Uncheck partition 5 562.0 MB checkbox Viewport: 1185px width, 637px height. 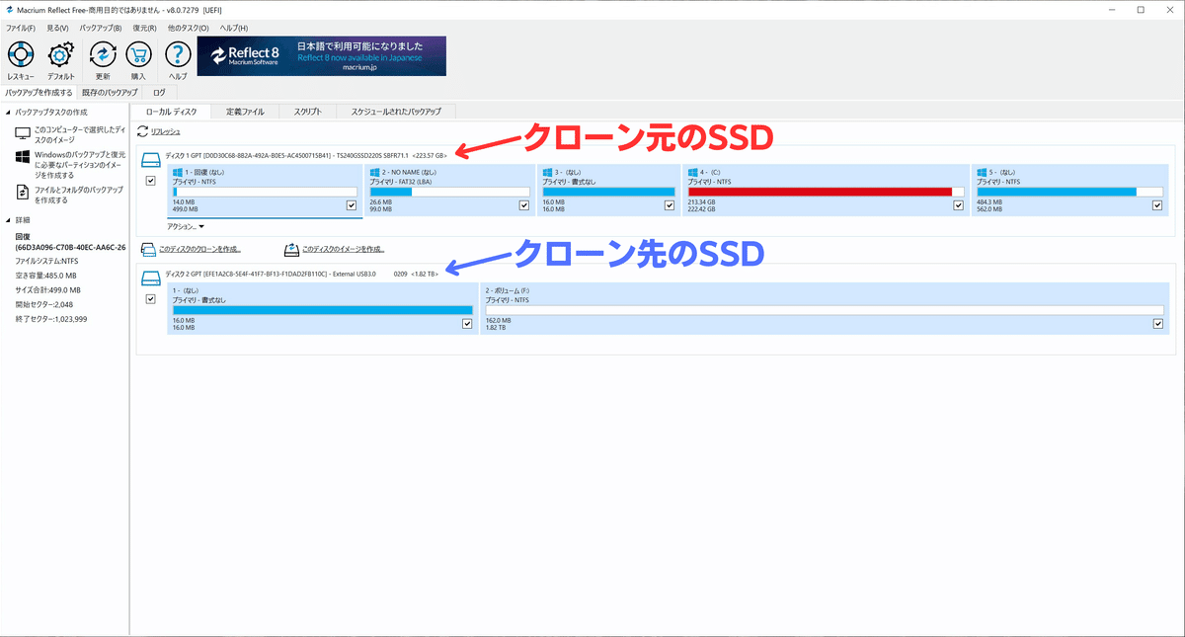tap(1157, 205)
